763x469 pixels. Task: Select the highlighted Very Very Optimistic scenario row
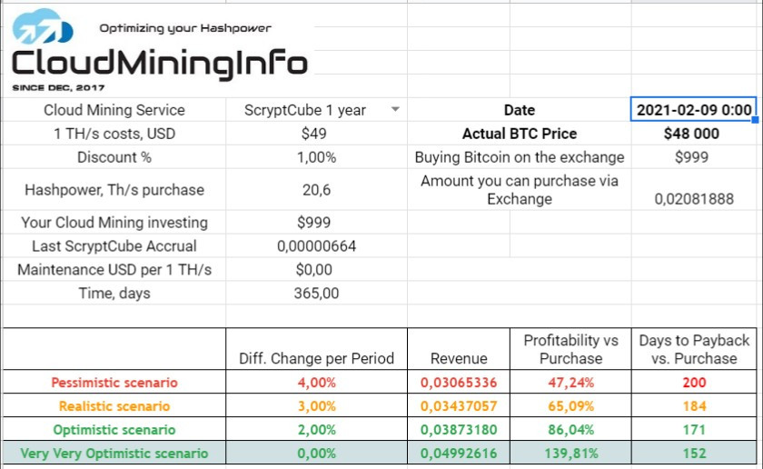[380, 453]
